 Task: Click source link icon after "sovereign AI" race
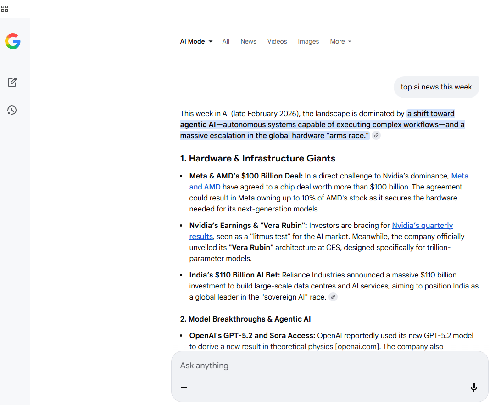point(334,297)
